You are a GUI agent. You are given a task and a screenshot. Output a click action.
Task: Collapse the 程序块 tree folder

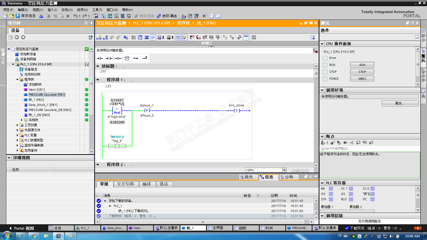17,79
